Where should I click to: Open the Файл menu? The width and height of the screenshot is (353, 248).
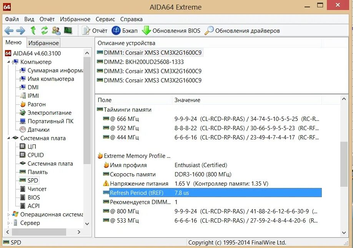tap(12, 19)
